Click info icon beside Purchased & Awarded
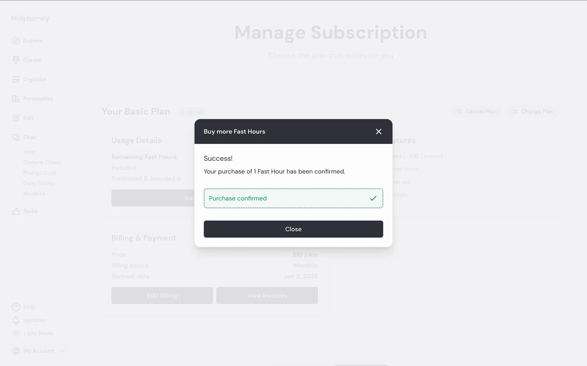 [x=179, y=179]
